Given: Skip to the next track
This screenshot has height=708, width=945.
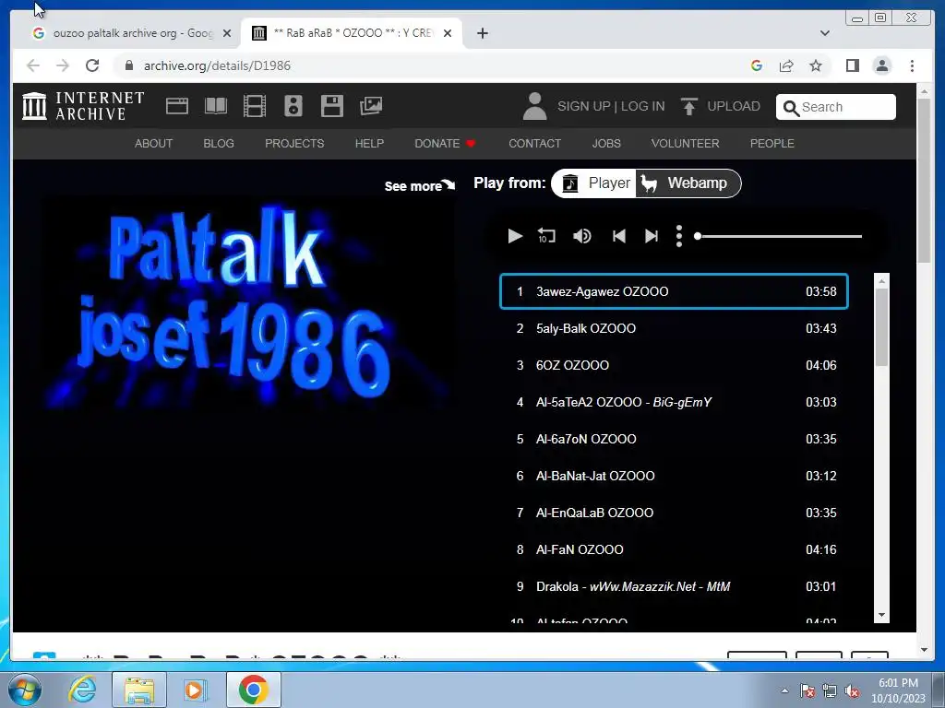Looking at the screenshot, I should (x=652, y=236).
